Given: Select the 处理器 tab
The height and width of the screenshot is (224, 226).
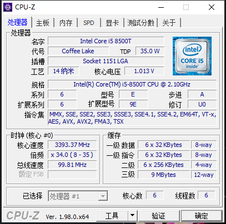Looking at the screenshot, I should point(18,22).
